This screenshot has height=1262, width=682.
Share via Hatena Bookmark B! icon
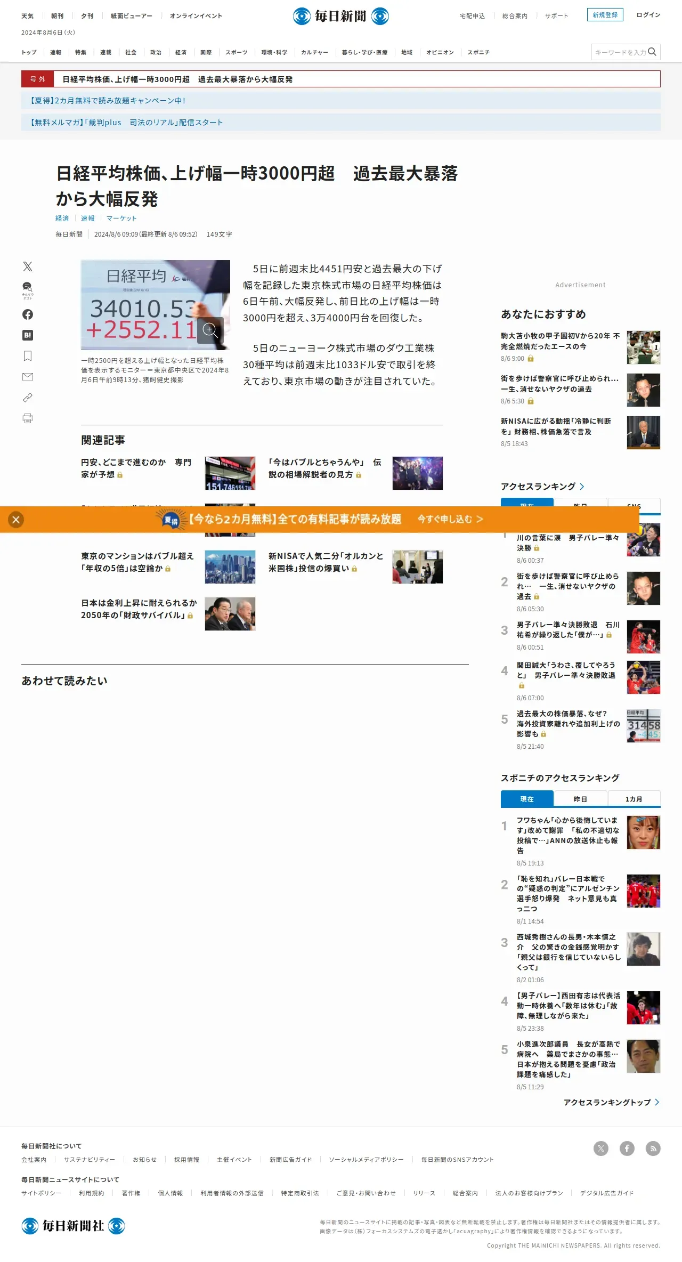28,335
